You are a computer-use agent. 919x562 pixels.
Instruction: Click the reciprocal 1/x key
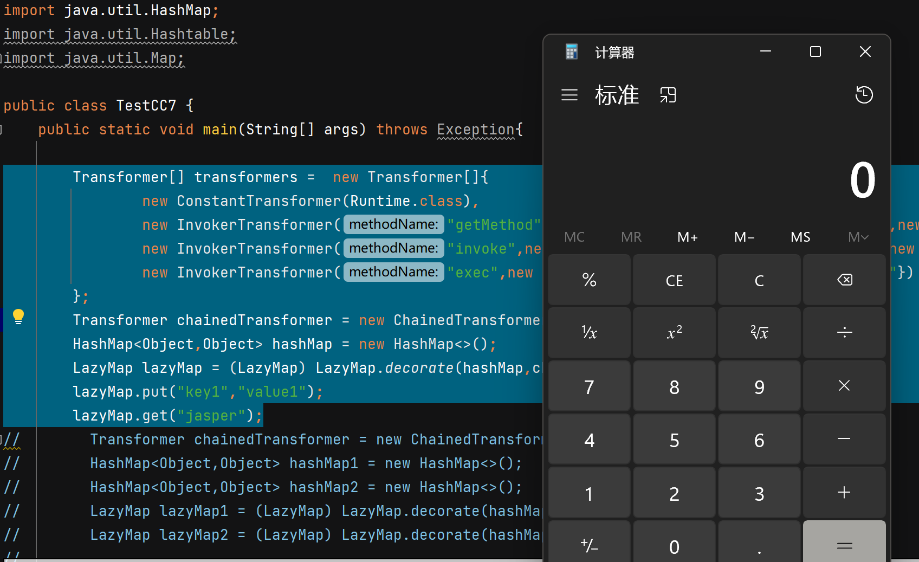coord(589,333)
